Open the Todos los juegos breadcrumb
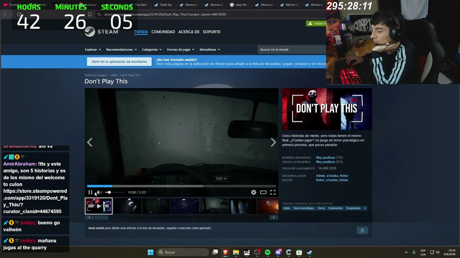The image size is (460, 258). [96, 75]
